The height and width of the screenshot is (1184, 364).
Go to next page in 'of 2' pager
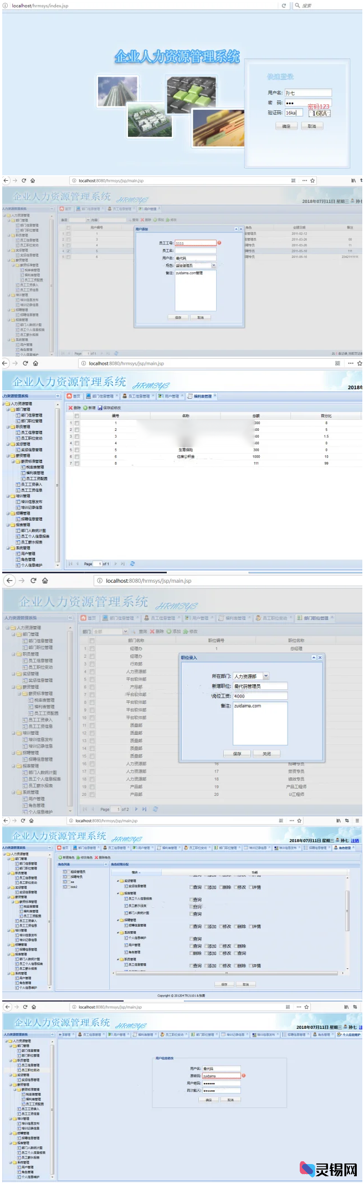(136, 809)
